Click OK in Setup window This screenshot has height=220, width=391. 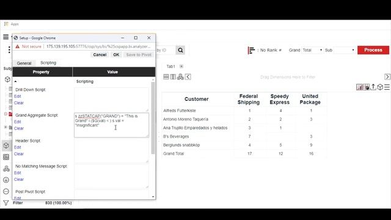coord(116,54)
